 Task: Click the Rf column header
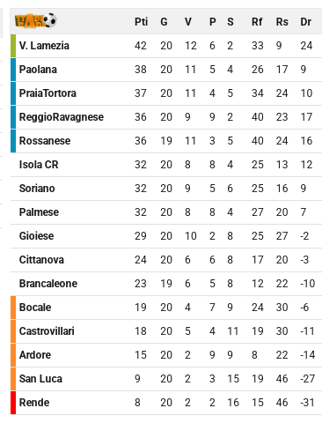click(x=257, y=22)
